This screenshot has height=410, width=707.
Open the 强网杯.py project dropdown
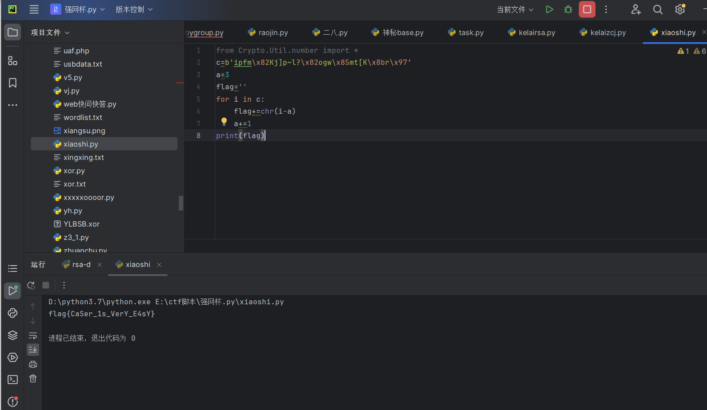point(78,9)
